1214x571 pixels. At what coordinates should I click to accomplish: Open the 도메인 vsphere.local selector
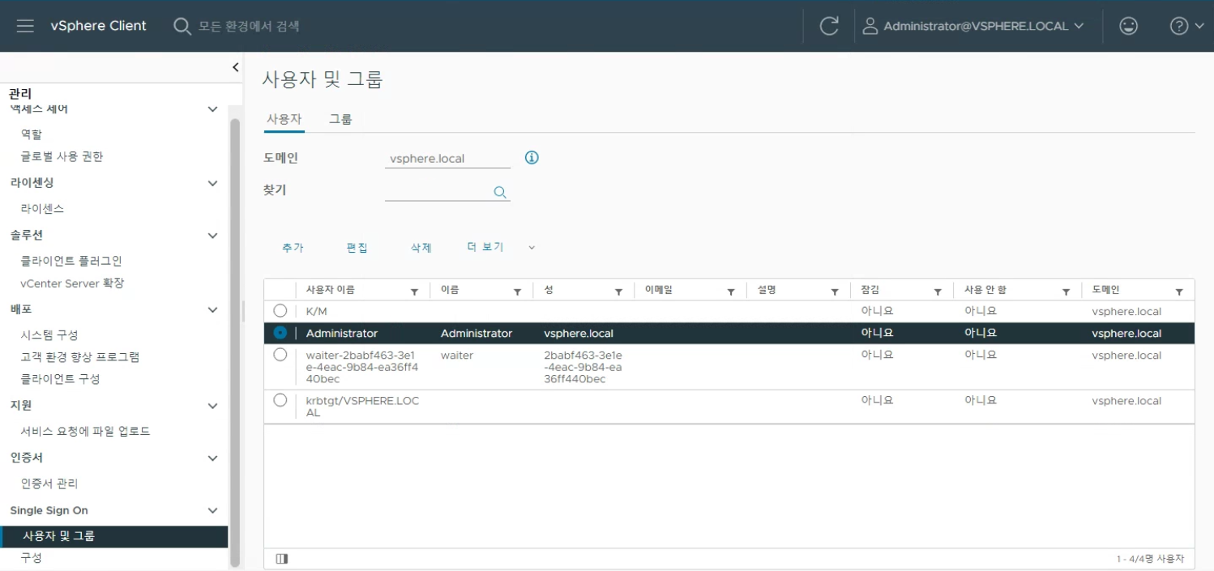point(447,159)
